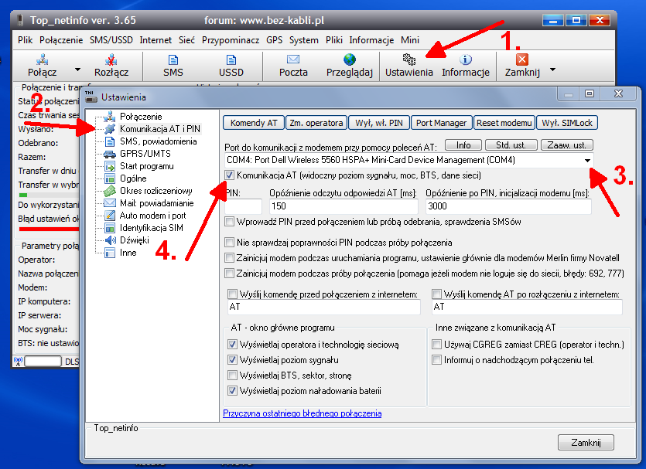Open the SMS toolbar icon
646x469 pixels.
pyautogui.click(x=173, y=59)
